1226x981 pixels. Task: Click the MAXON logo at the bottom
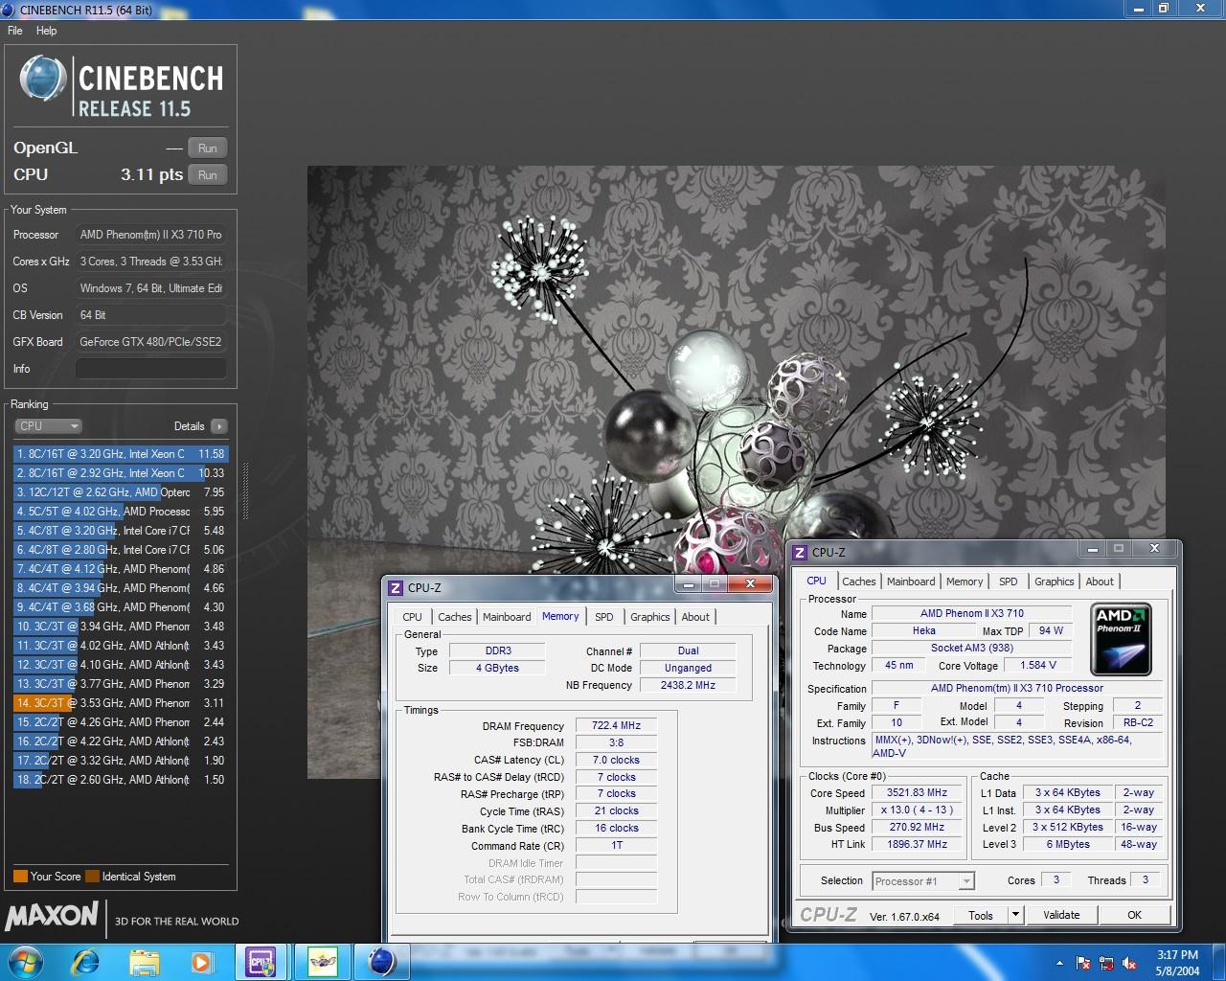51,916
